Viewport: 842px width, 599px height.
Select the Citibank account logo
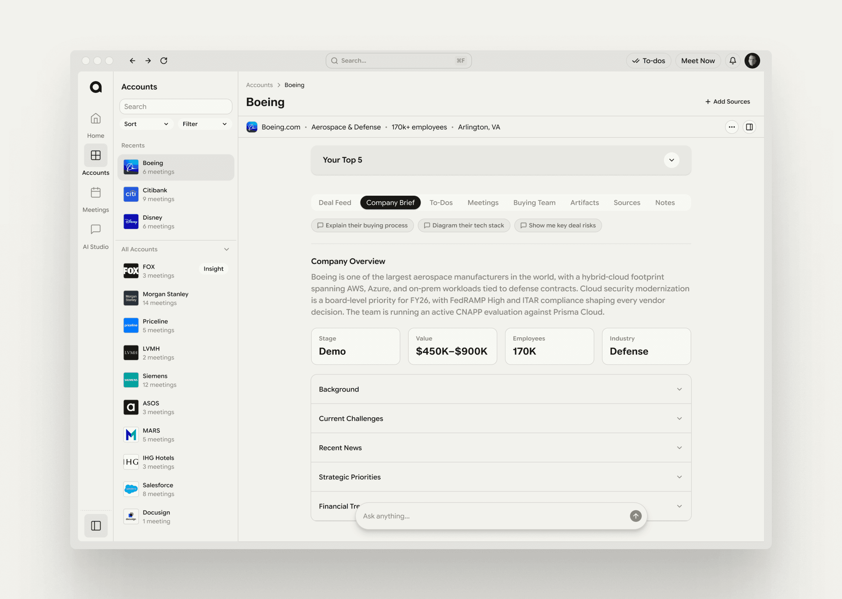click(131, 194)
